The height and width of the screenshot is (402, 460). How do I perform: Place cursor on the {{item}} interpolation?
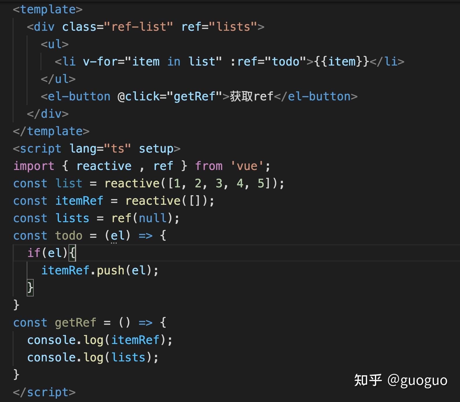(342, 62)
